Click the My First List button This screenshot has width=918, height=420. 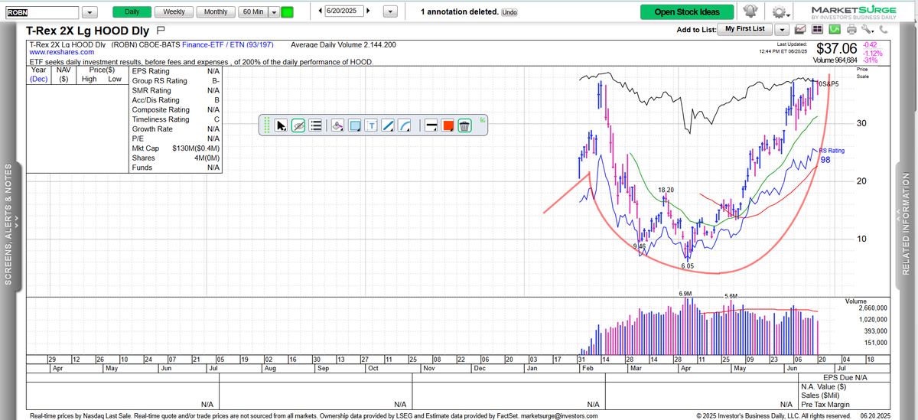pyautogui.click(x=744, y=29)
